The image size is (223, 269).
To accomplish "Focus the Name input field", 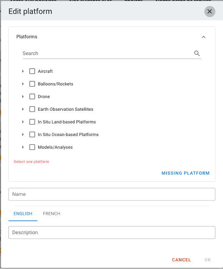I will pyautogui.click(x=112, y=194).
